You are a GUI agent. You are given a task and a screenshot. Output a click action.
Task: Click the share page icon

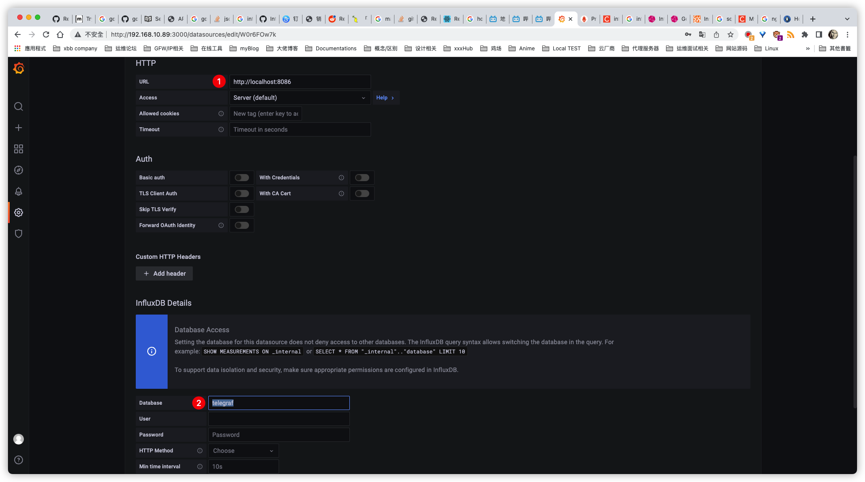point(716,34)
